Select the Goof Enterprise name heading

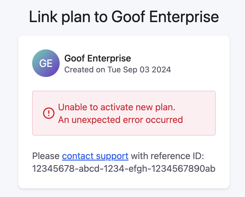coord(98,58)
